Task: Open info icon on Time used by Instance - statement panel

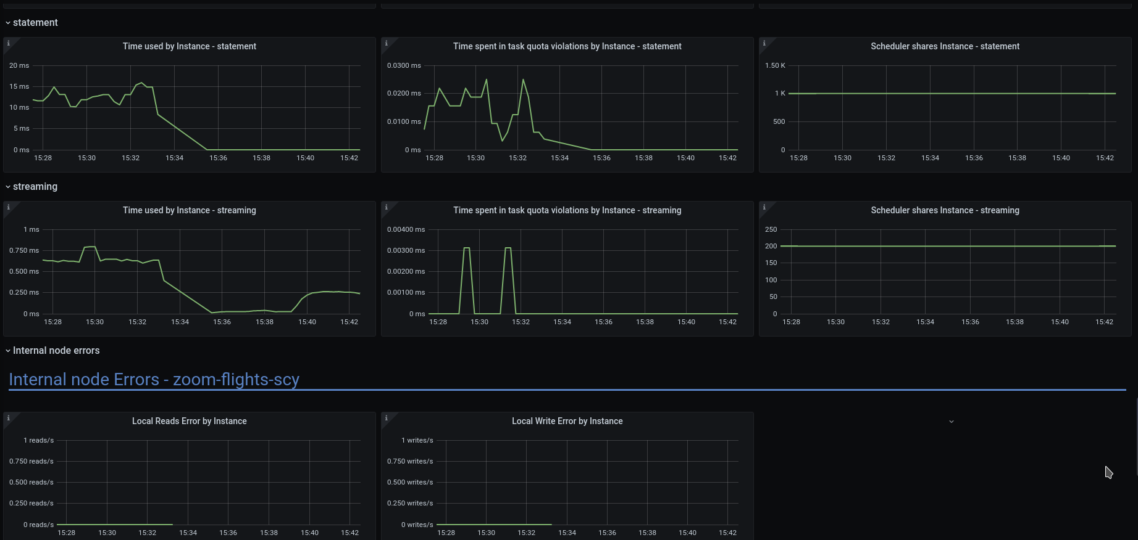Action: (9, 43)
